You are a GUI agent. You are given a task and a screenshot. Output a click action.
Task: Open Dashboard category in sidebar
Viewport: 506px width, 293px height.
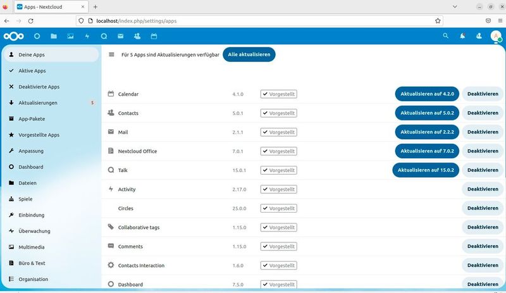tap(52, 167)
